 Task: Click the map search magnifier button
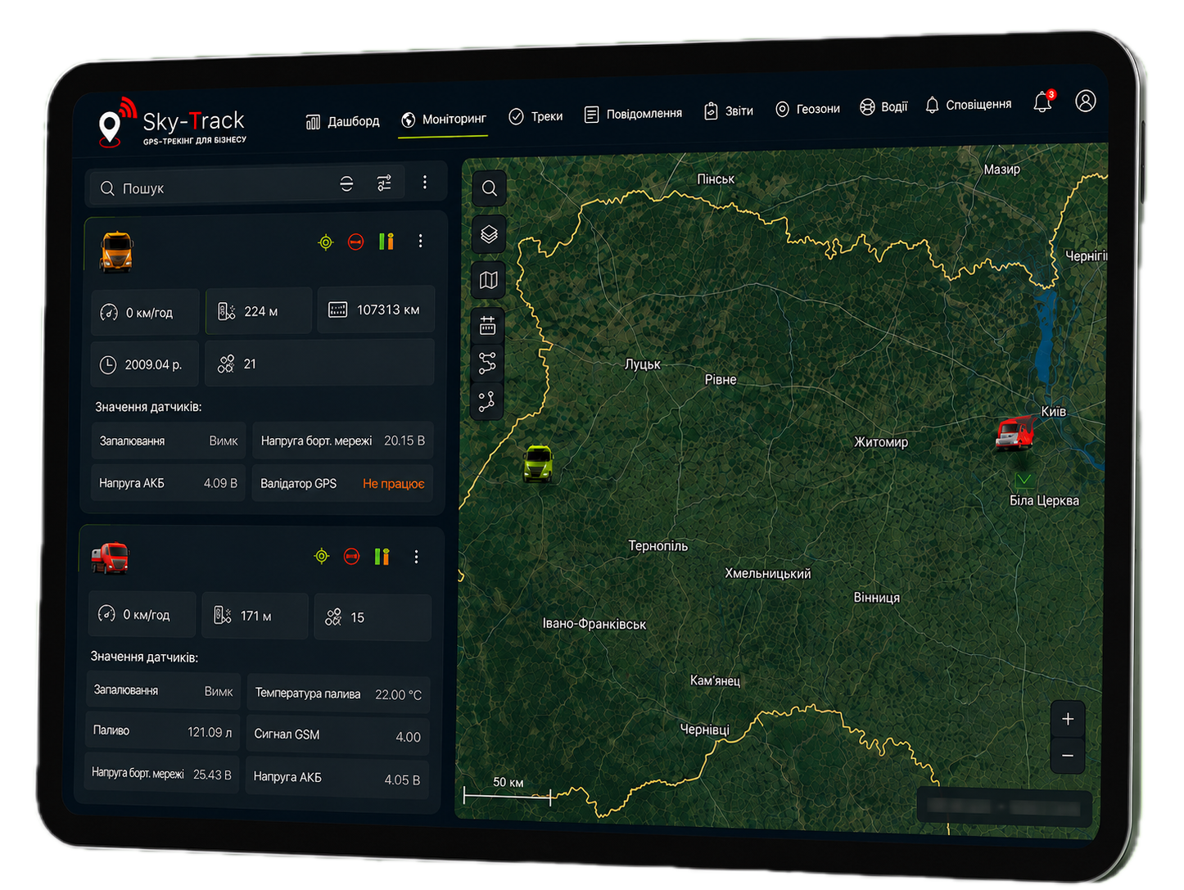(489, 188)
